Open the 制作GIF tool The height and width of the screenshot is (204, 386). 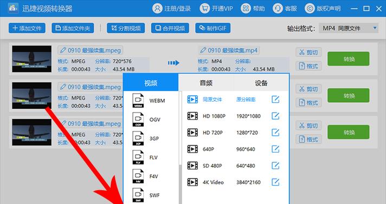[213, 28]
